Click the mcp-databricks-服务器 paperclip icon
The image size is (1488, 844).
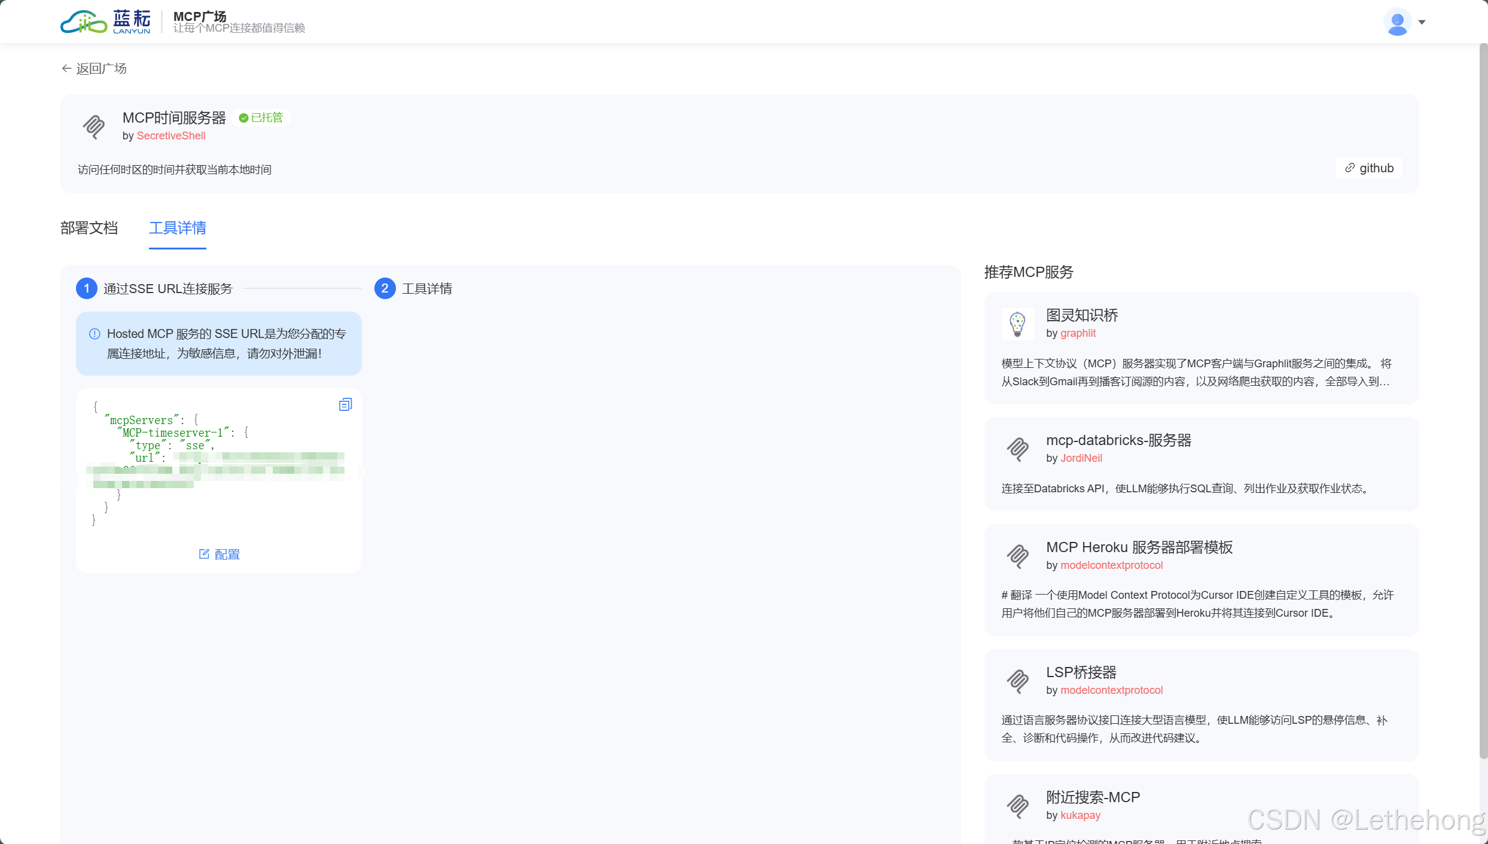pyautogui.click(x=1017, y=449)
